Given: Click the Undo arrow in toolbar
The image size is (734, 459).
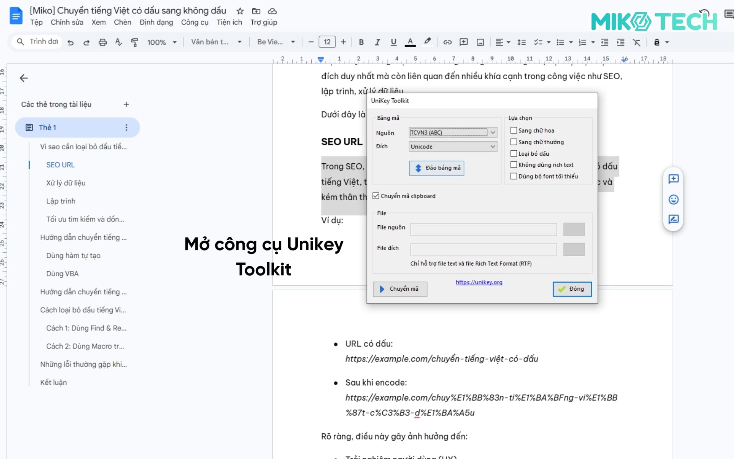Looking at the screenshot, I should point(70,42).
